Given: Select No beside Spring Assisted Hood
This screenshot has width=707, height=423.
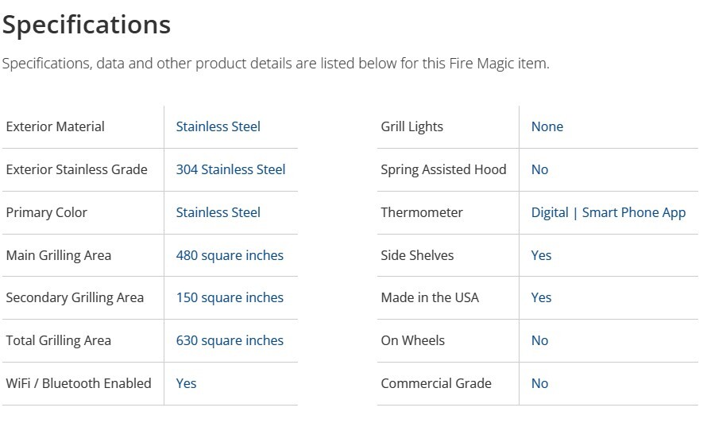Looking at the screenshot, I should 539,169.
